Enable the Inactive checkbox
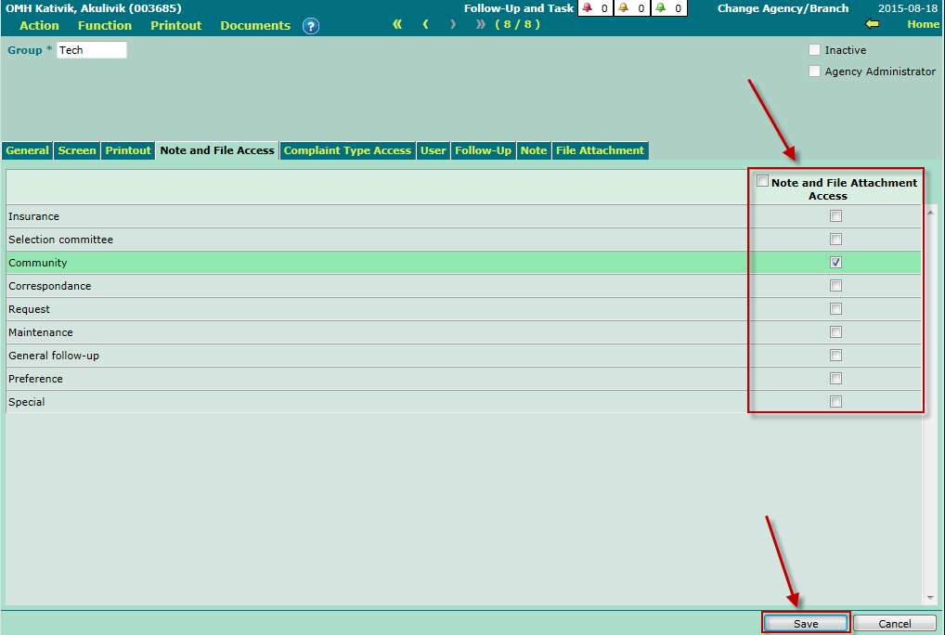The height and width of the screenshot is (635, 945). (814, 50)
